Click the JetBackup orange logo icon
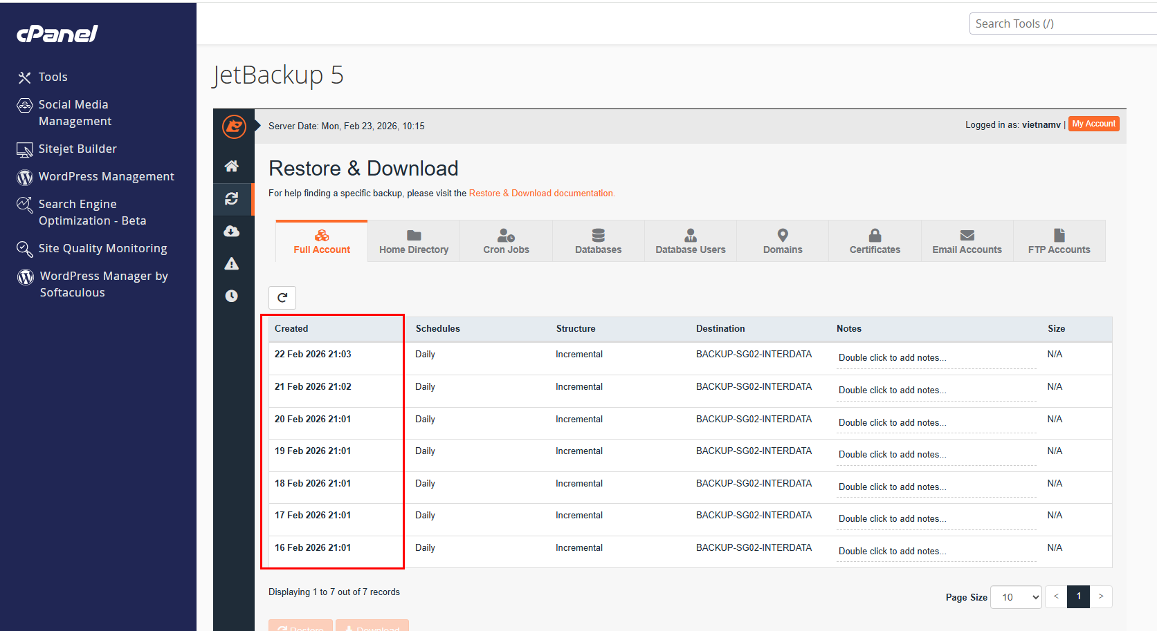The height and width of the screenshot is (631, 1157). click(x=234, y=126)
